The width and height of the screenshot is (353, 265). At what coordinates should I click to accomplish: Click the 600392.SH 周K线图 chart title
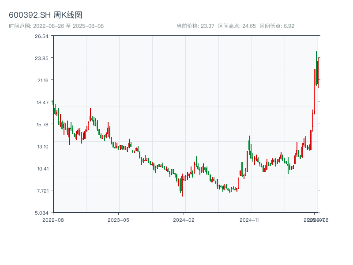click(45, 15)
